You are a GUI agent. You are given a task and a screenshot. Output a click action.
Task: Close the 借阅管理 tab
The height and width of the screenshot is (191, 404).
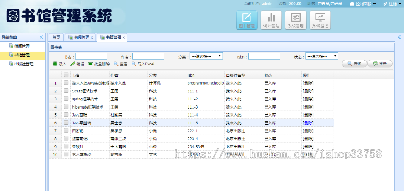coord(92,38)
